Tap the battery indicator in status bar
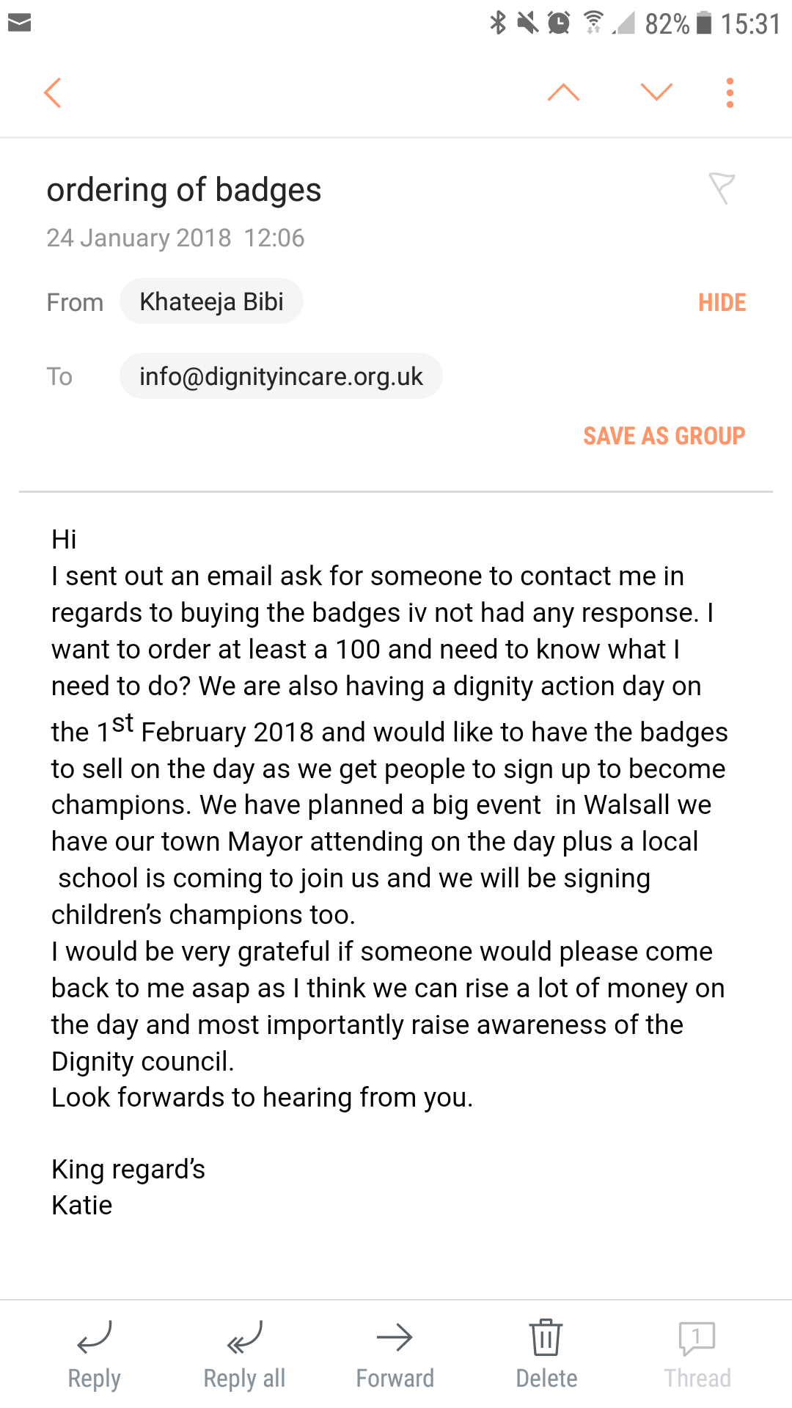 [x=704, y=23]
